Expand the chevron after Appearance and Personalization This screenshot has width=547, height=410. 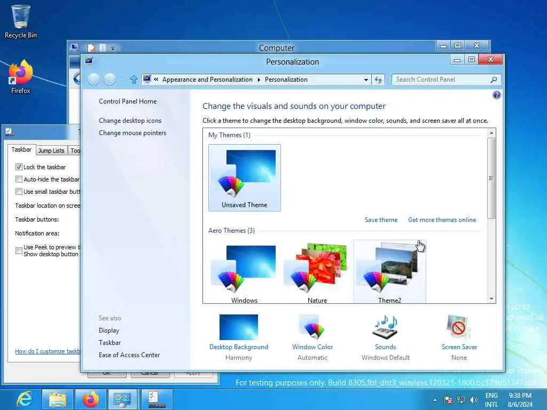pyautogui.click(x=259, y=80)
